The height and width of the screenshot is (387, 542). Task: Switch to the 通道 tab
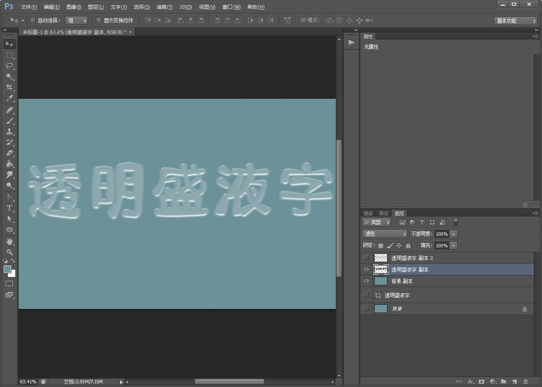coord(368,213)
